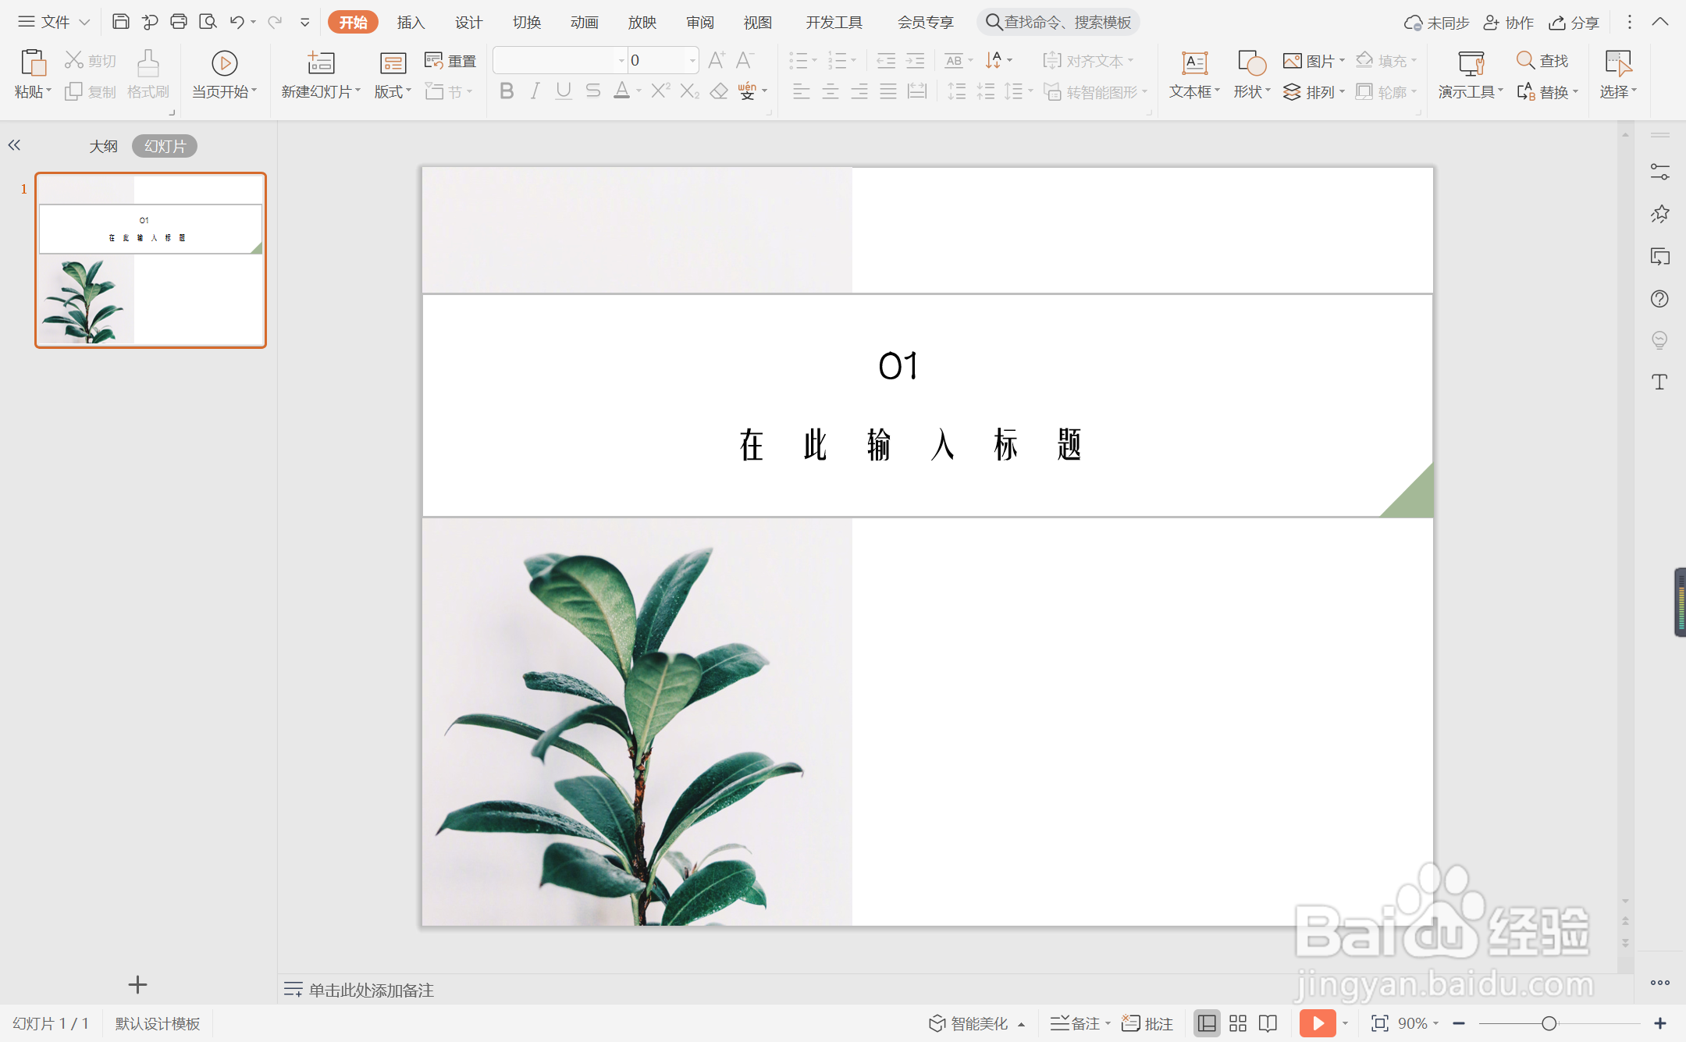Open the font name dropdown

pyautogui.click(x=621, y=60)
